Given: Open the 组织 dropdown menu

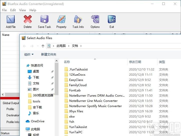Looking at the screenshot, I should pyautogui.click(x=29, y=54).
